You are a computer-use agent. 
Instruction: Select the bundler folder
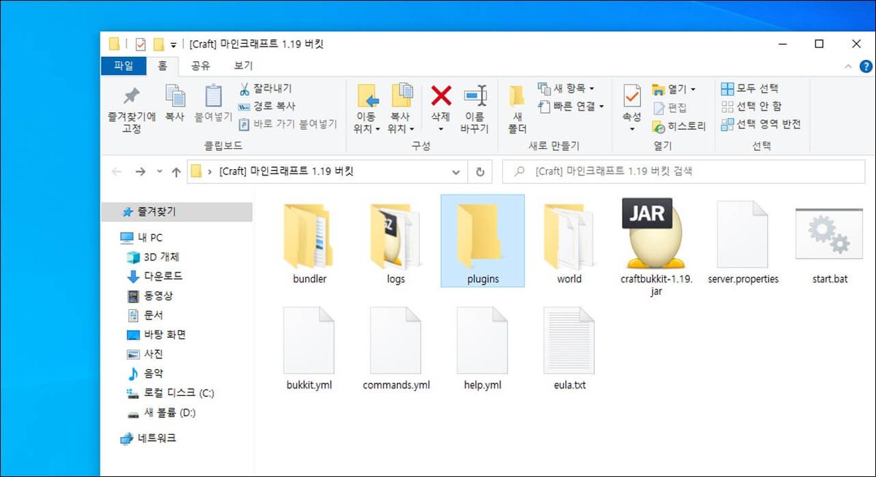point(310,242)
